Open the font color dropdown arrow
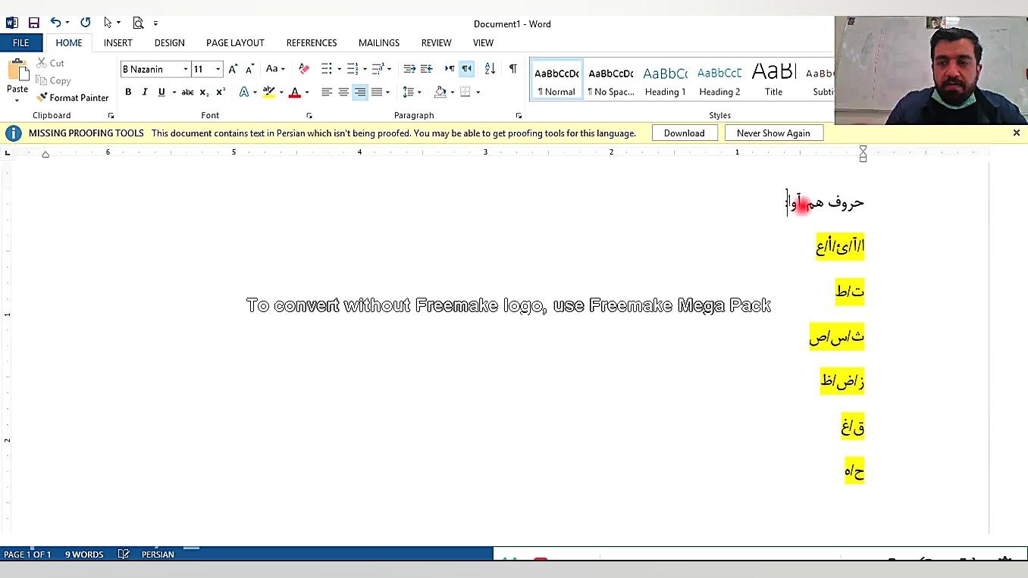 [x=307, y=92]
